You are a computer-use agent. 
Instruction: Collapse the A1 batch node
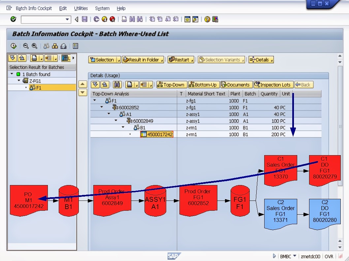(x=109, y=114)
